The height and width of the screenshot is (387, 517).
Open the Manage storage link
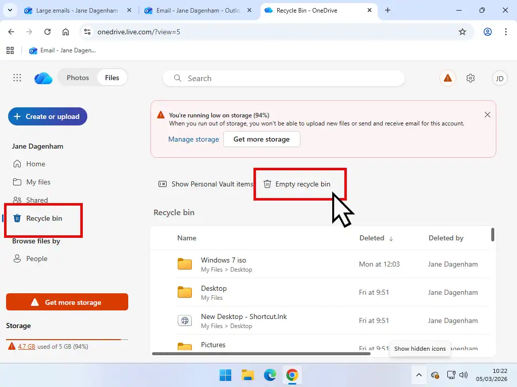tap(193, 139)
